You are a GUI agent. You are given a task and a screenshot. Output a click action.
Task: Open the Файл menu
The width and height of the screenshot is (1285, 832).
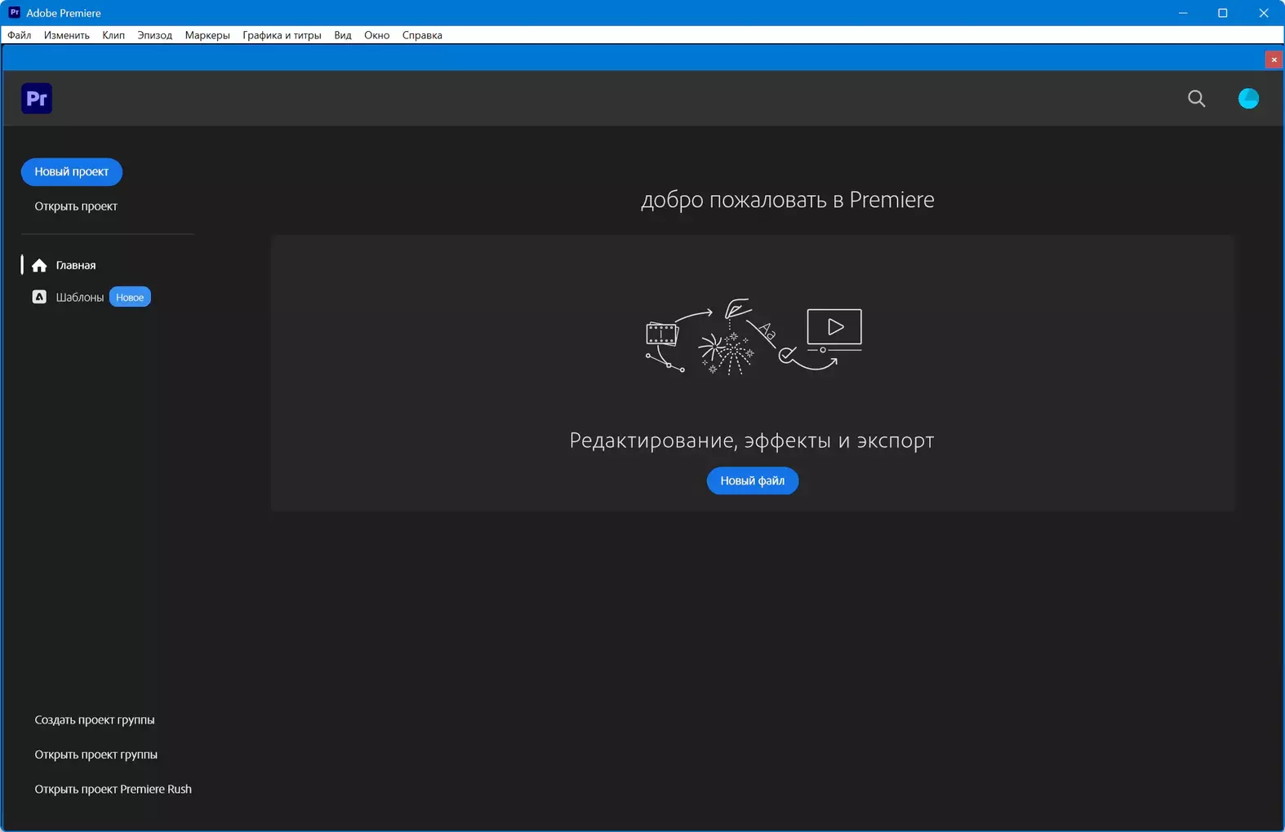[20, 35]
